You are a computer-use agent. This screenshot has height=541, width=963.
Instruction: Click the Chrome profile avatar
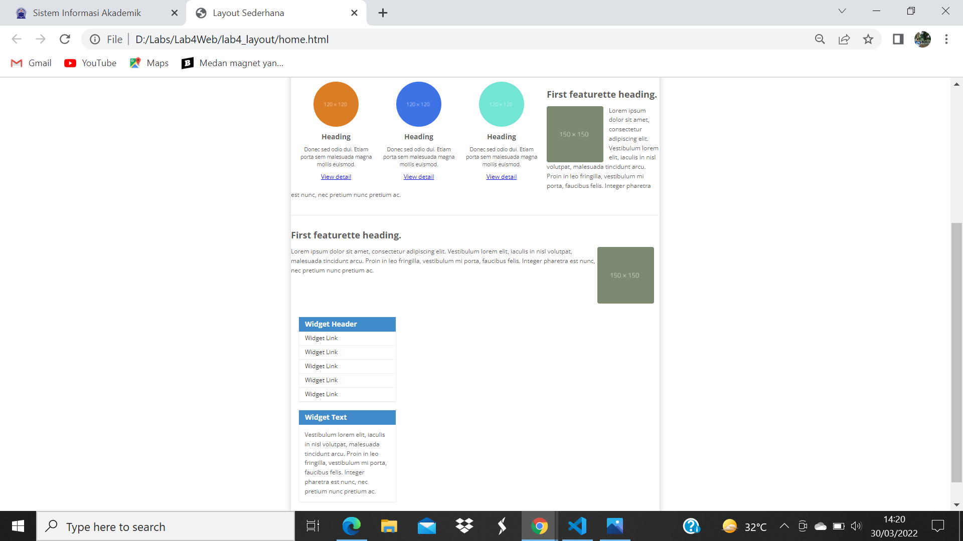[923, 39]
